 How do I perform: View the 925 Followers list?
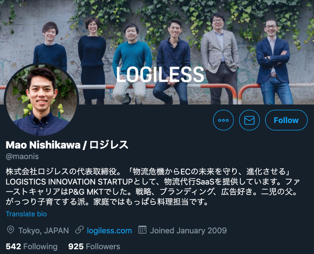point(94,247)
